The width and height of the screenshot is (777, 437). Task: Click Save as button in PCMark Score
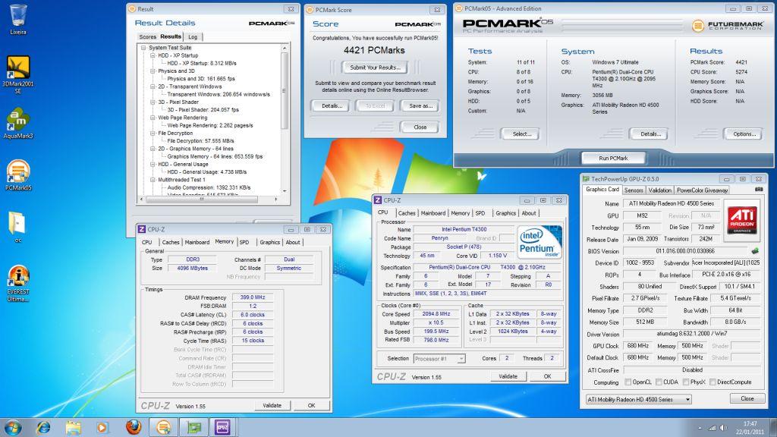[420, 106]
